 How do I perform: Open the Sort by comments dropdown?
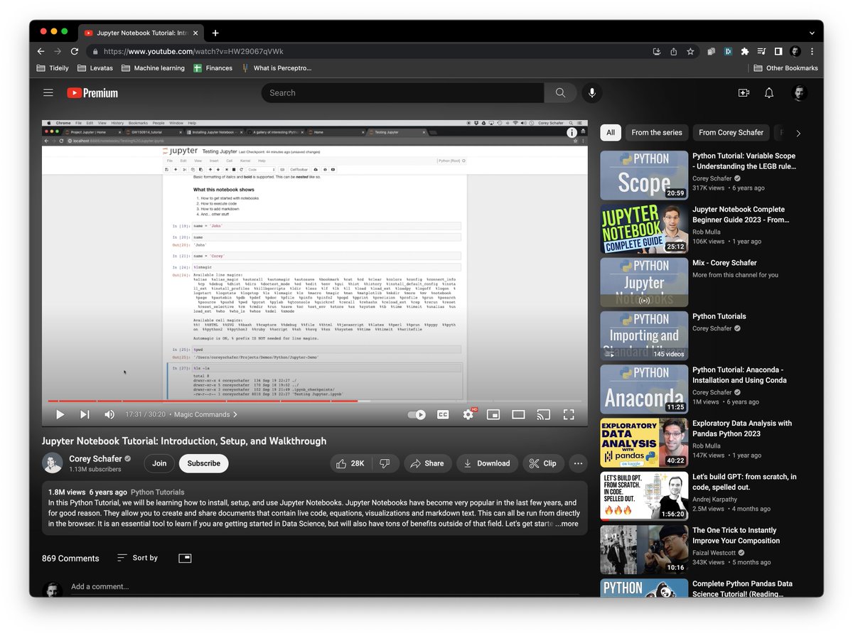pos(138,558)
